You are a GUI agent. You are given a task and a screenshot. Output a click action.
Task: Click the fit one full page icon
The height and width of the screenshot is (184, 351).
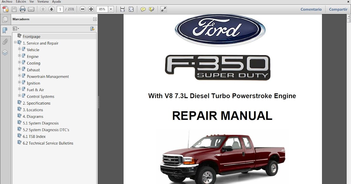(131, 9)
